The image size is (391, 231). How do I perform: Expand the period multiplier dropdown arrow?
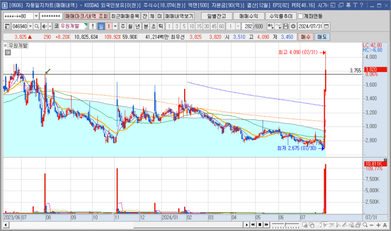115,26
